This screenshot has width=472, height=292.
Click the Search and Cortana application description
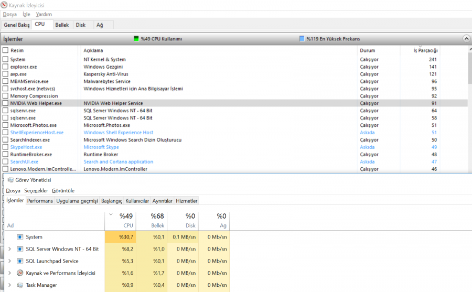click(x=119, y=161)
